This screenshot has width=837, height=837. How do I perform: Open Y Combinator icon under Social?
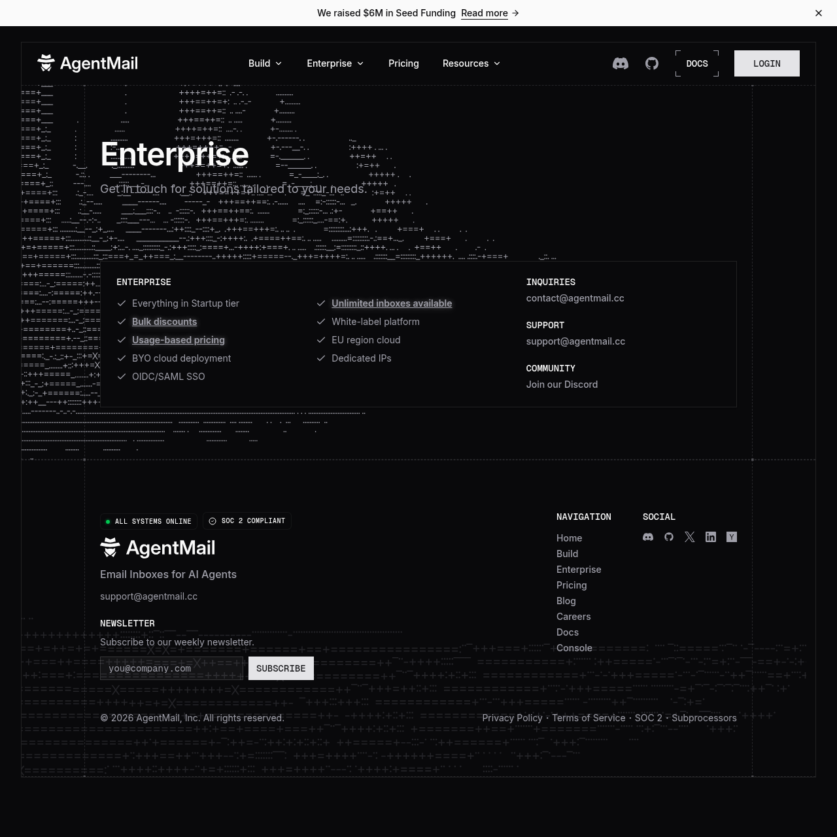pos(732,537)
